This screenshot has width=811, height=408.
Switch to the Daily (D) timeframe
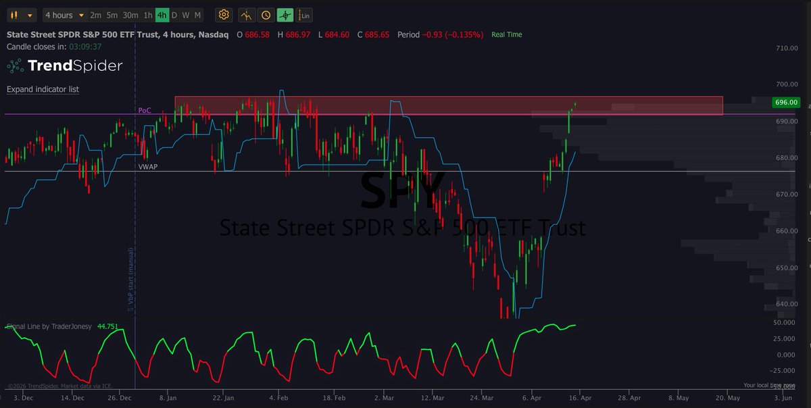pyautogui.click(x=174, y=15)
